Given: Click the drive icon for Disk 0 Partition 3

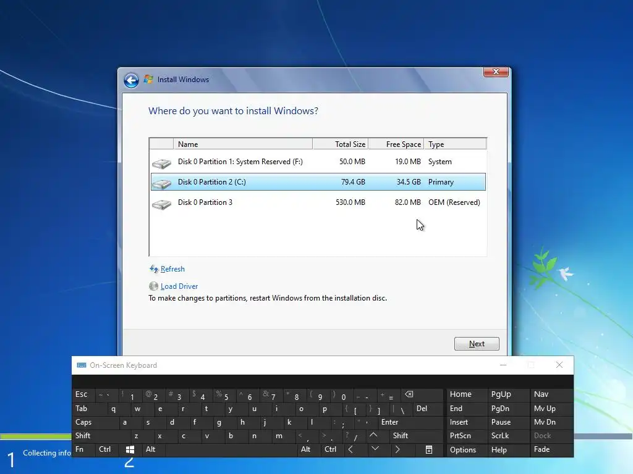Looking at the screenshot, I should 161,204.
